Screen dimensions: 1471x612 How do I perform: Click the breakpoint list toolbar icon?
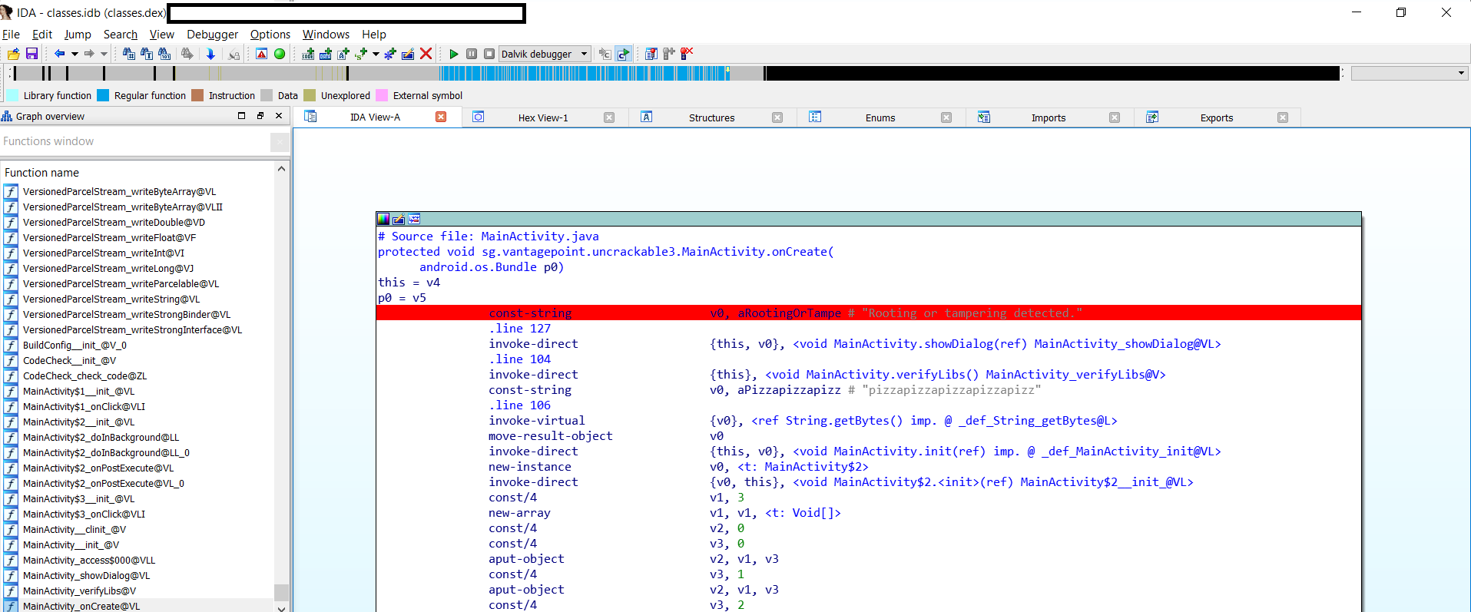651,54
